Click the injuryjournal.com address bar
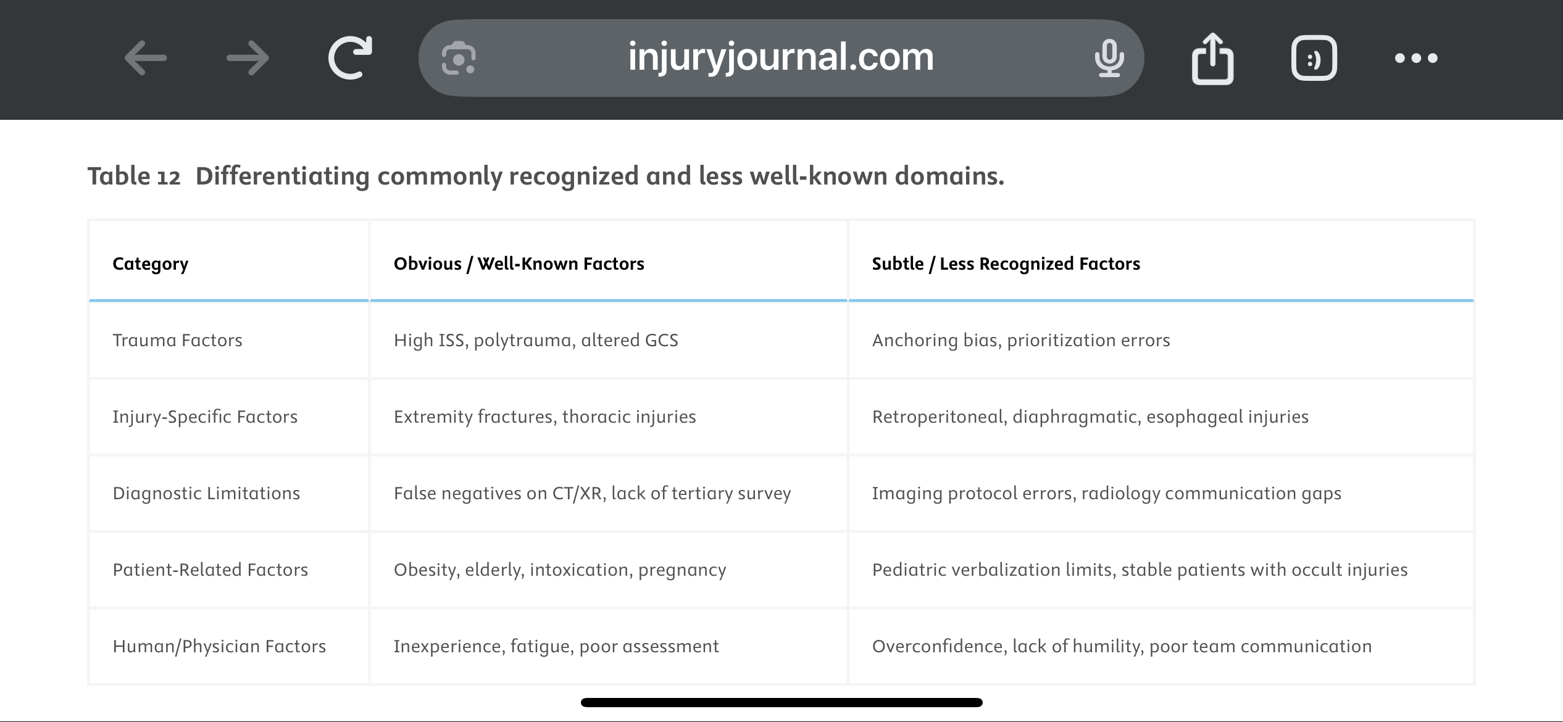This screenshot has width=1563, height=722. coord(780,57)
